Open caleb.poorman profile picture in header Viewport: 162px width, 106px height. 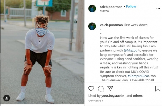pos(92,9)
